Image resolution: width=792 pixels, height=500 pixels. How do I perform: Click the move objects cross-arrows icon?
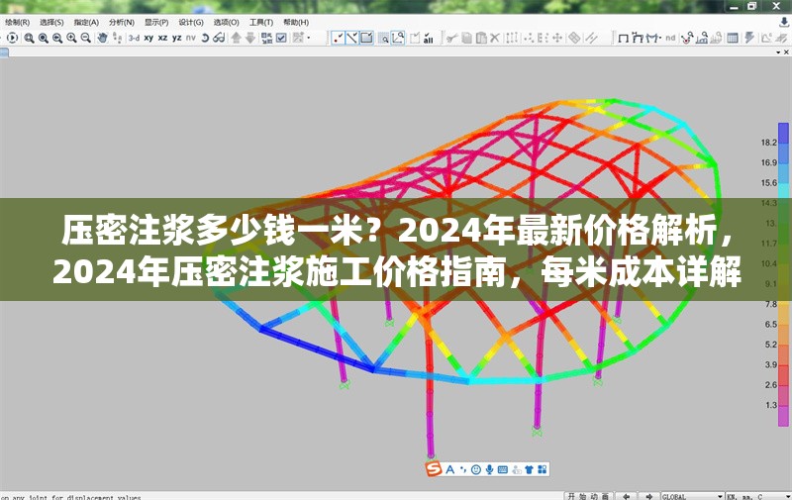click(x=557, y=38)
